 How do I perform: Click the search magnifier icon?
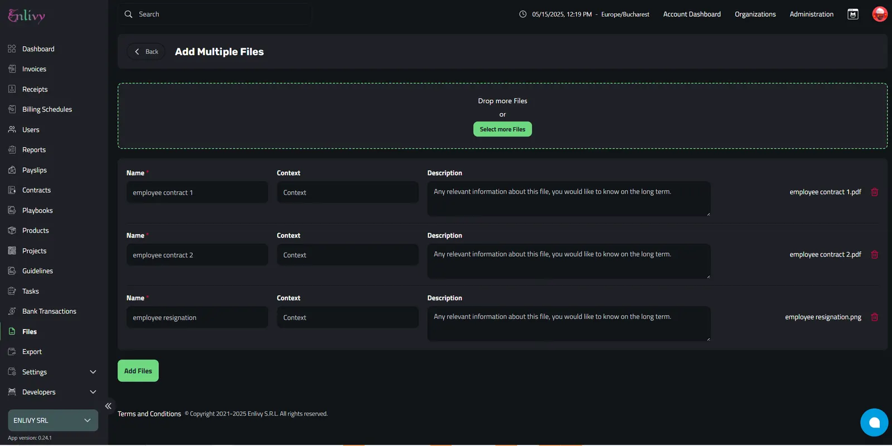(x=128, y=14)
